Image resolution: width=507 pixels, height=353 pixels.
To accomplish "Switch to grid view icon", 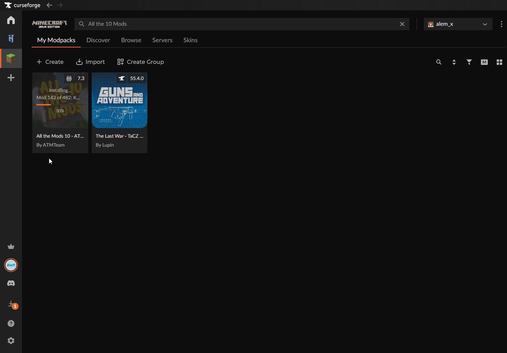I will click(499, 62).
